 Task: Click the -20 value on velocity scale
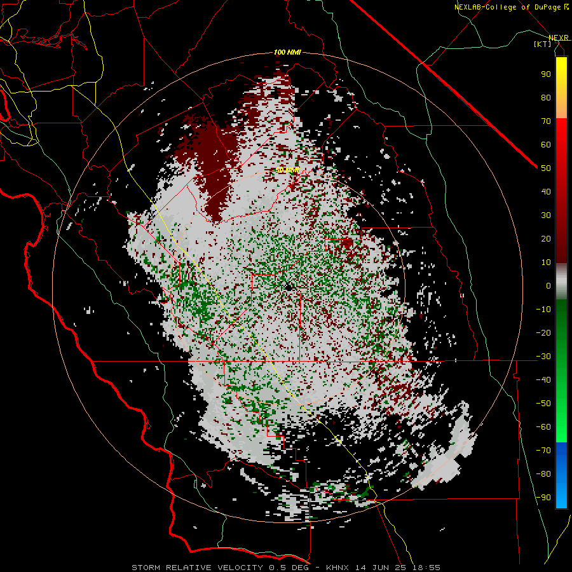[x=543, y=333]
